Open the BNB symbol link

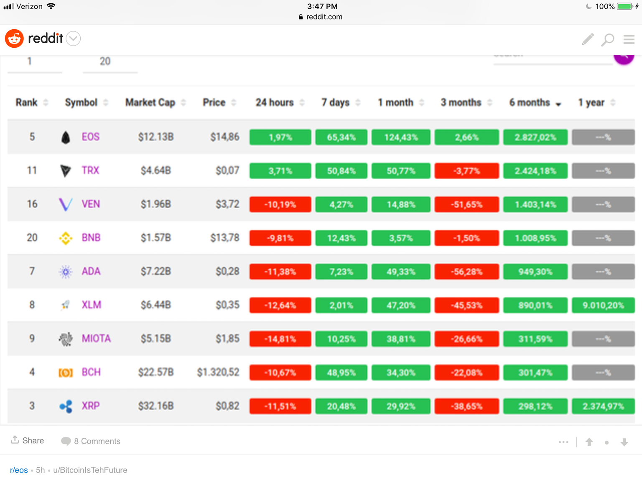(91, 238)
